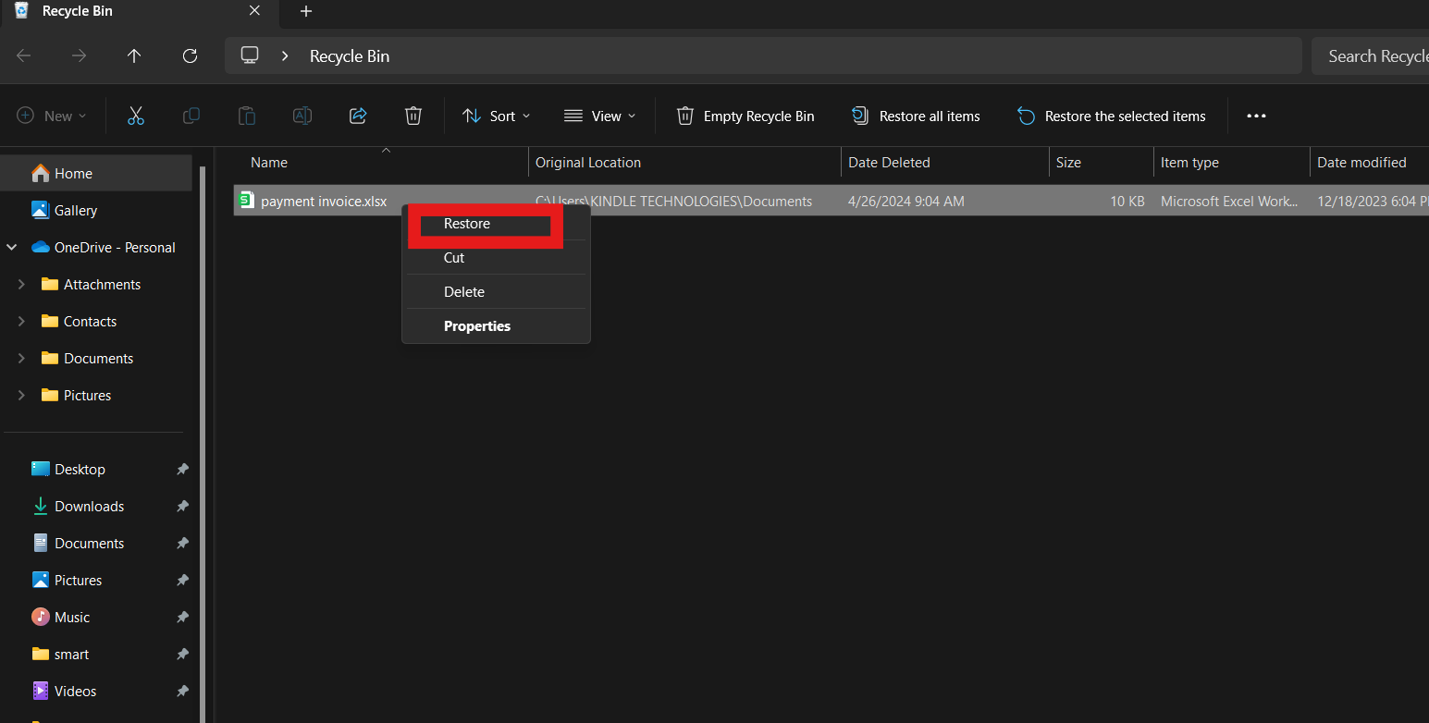Go back with the left arrow button
1429x723 pixels.
point(24,56)
